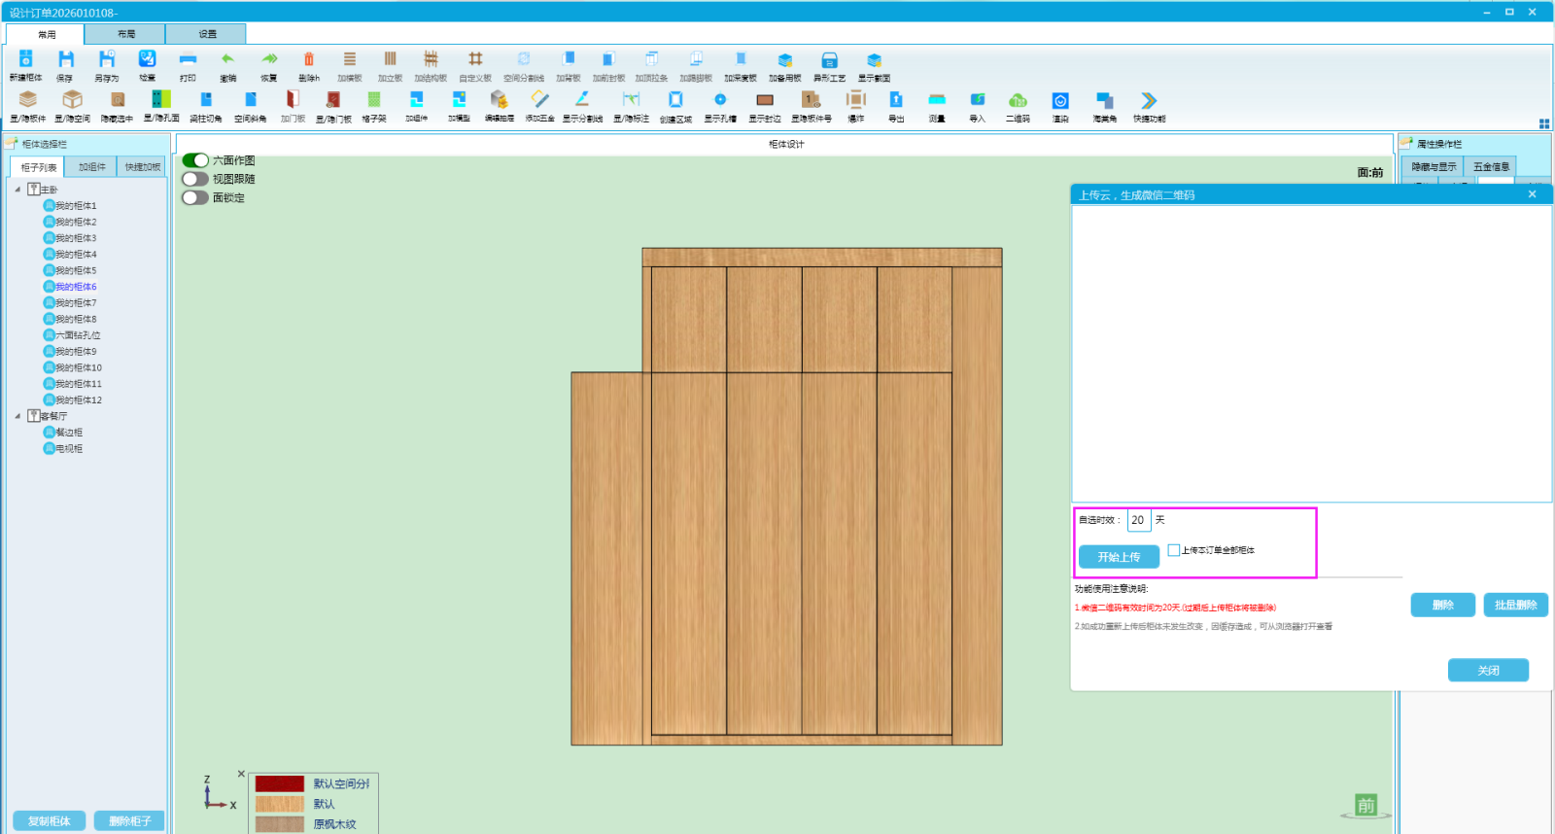Click the 爆炸 explode view icon
1555x834 pixels.
[x=855, y=99]
